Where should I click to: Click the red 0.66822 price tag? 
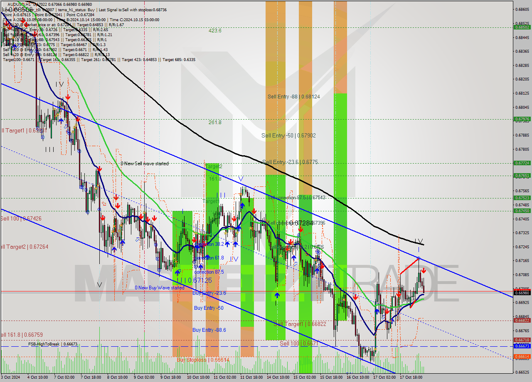click(x=522, y=320)
